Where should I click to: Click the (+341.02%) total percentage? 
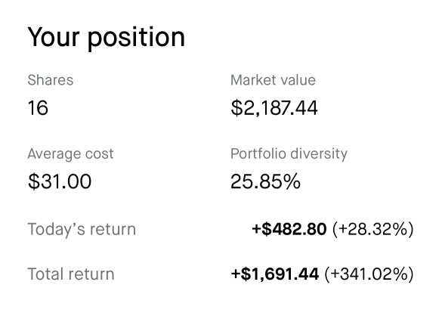click(x=369, y=274)
